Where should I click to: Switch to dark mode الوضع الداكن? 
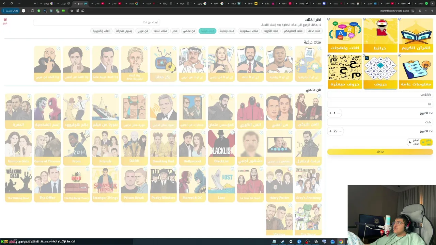tap(414, 142)
